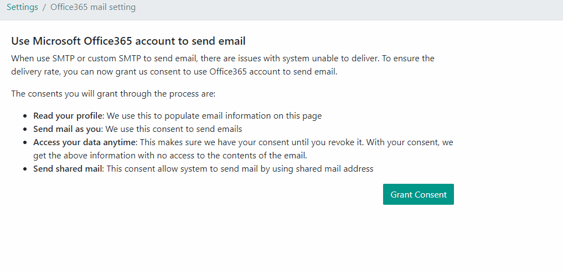Click the bullet before 'Read your profile'
Viewport: 563px width, 271px height.
(x=25, y=116)
